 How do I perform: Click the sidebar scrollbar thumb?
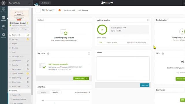pyautogui.click(x=32, y=51)
